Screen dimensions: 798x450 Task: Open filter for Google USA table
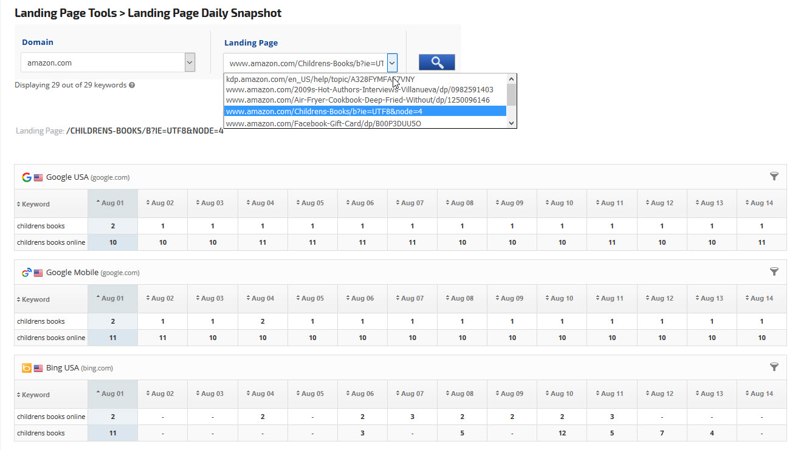point(774,176)
